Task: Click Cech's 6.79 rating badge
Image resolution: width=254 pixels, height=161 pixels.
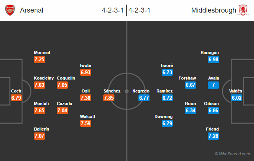Action: coord(16,98)
